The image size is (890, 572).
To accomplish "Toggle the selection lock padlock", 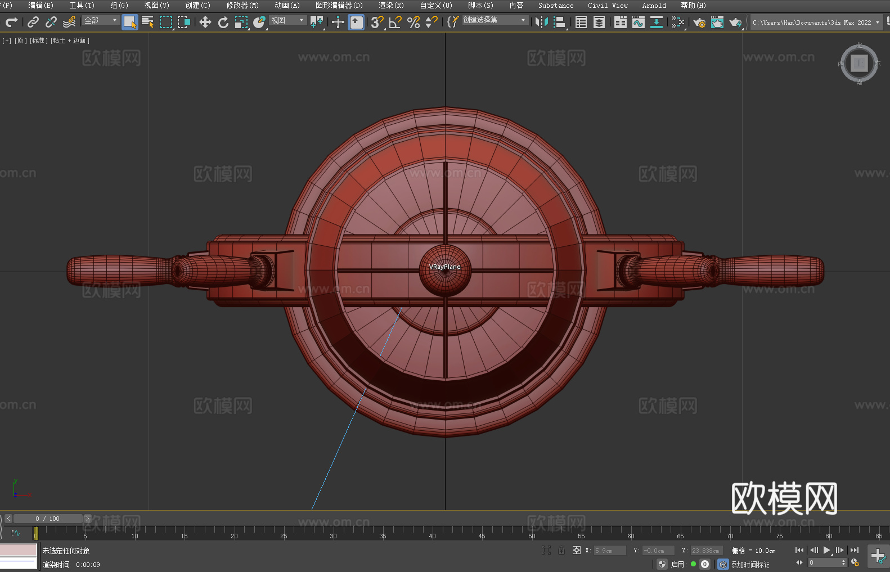I will coord(561,550).
